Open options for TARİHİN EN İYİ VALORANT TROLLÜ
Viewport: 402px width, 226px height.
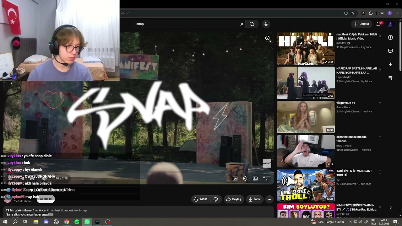(380, 172)
